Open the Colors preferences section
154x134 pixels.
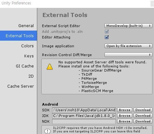[27, 46]
